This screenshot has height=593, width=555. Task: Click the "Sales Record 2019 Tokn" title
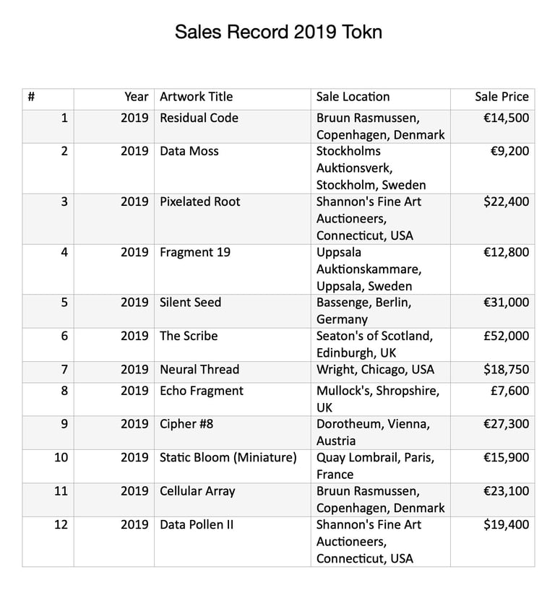[x=278, y=33]
